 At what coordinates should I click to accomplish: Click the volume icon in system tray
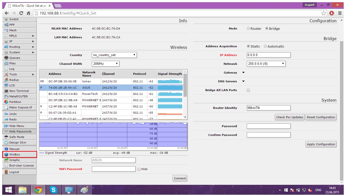[x=310, y=190]
